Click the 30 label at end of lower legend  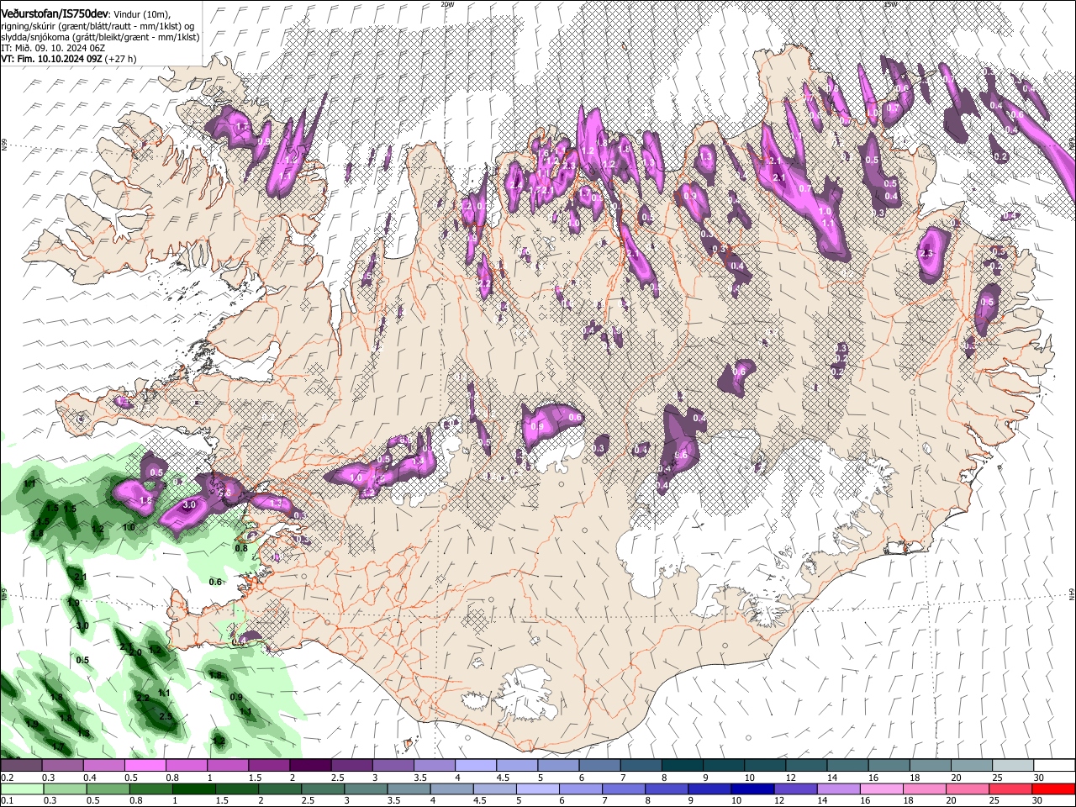coord(1039,801)
